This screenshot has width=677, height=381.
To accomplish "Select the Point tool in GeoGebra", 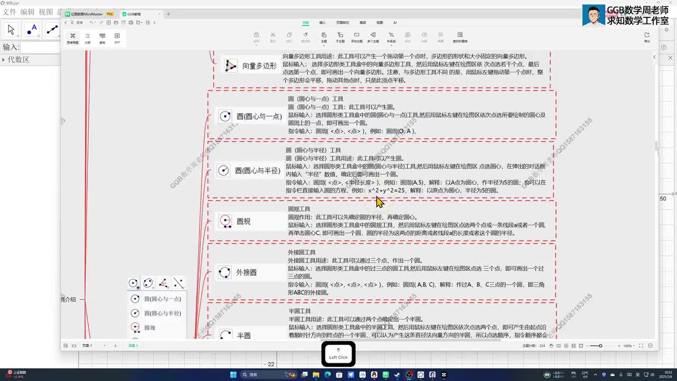I will [32, 30].
